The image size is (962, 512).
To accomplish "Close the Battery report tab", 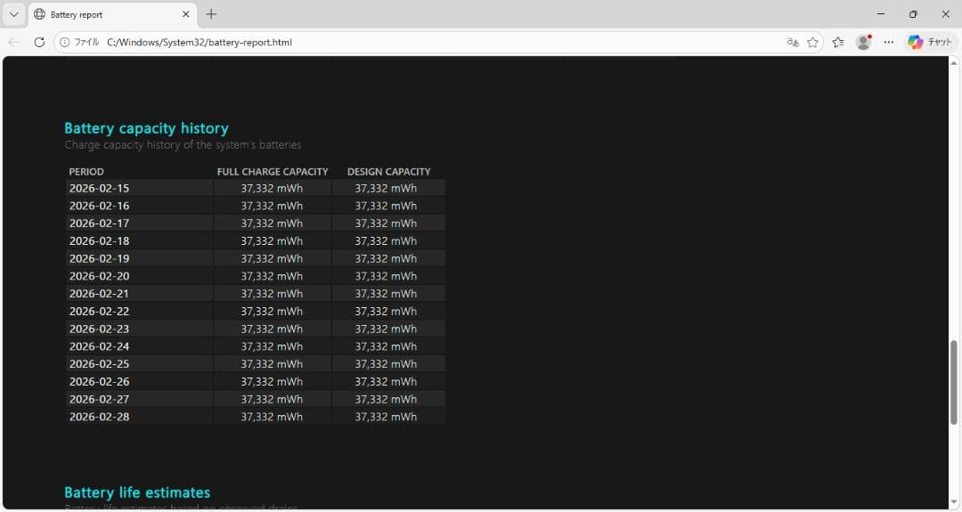I will pos(186,14).
